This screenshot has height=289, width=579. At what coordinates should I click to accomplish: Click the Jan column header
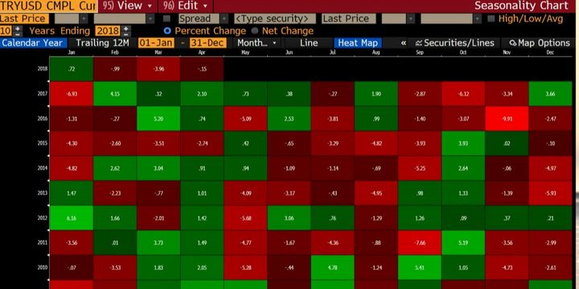(72, 53)
